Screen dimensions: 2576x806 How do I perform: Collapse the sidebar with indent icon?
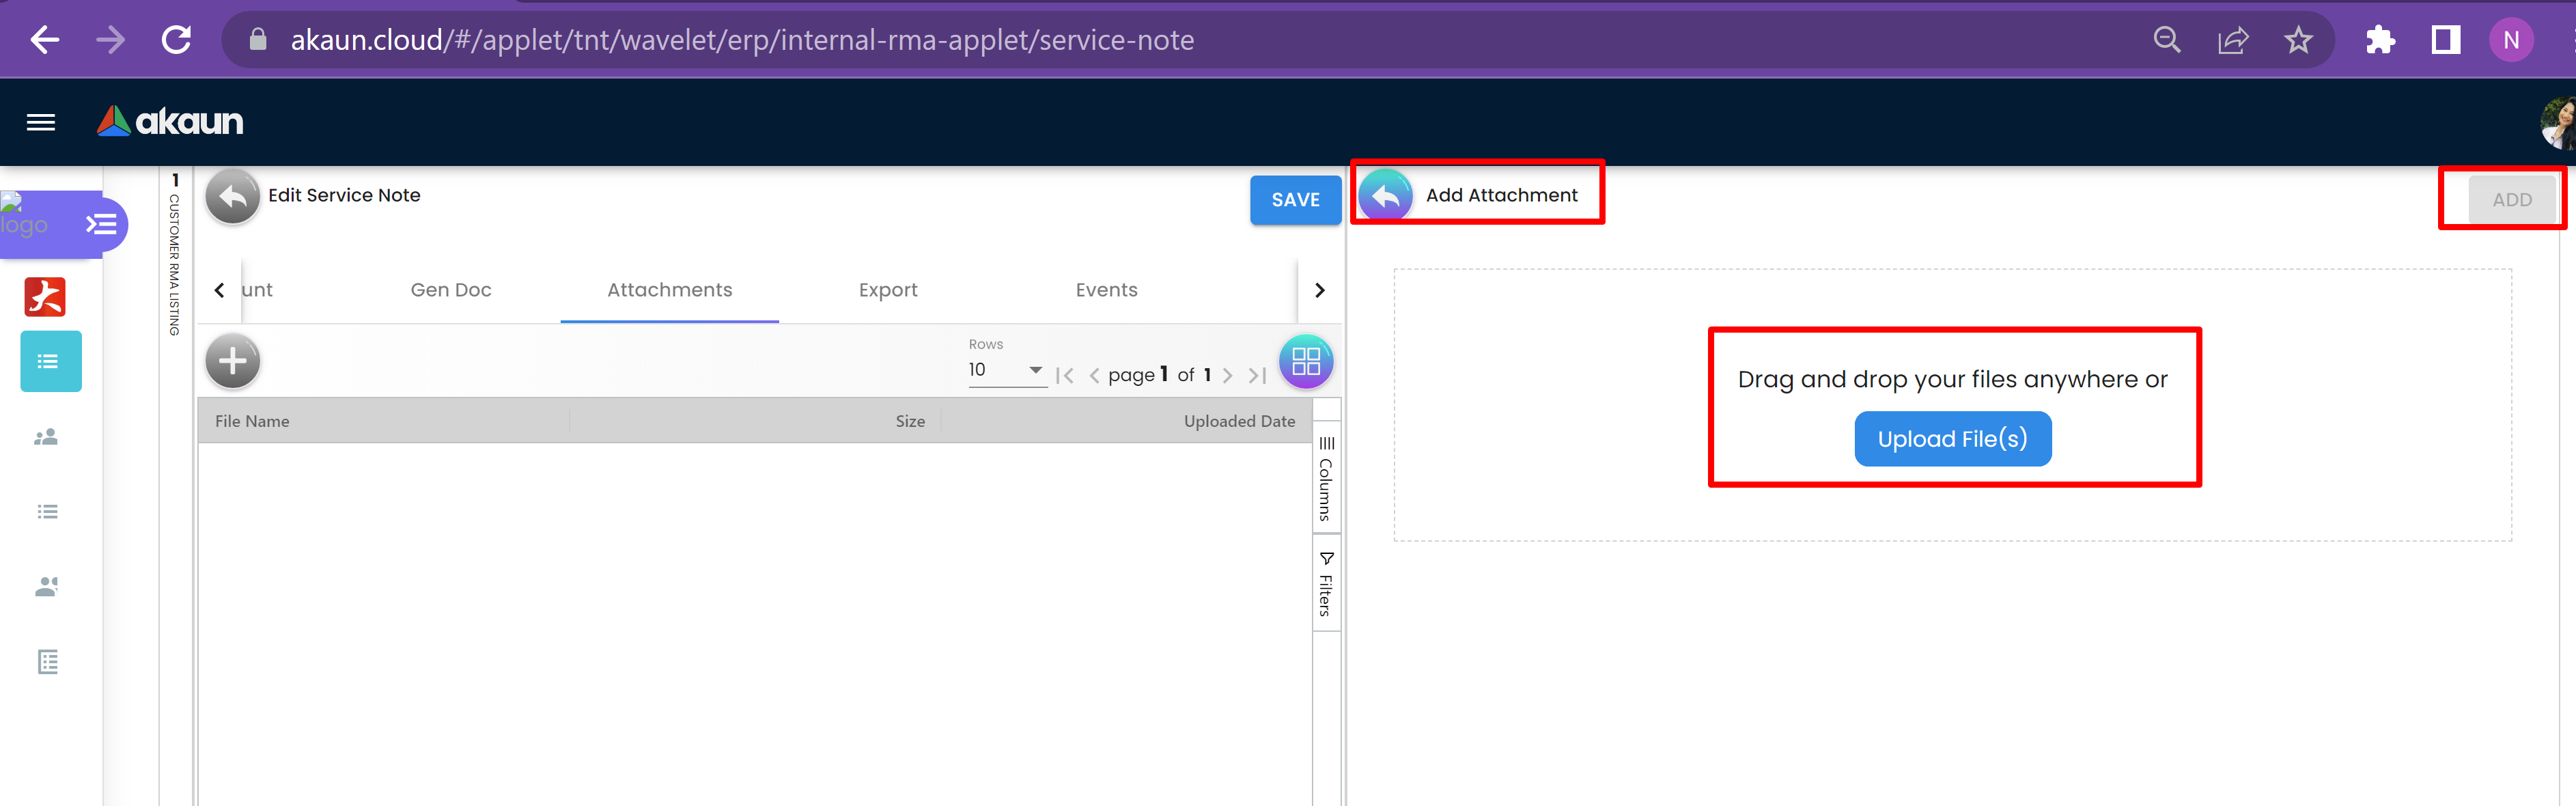coord(101,224)
